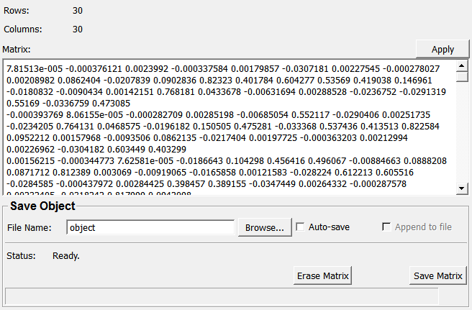472x310 pixels.
Task: Click the Save Object group heading
Action: pos(42,206)
